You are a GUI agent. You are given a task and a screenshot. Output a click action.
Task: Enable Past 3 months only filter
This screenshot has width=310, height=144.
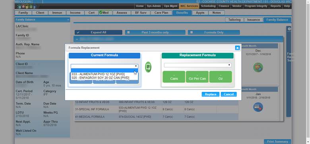(x=128, y=32)
